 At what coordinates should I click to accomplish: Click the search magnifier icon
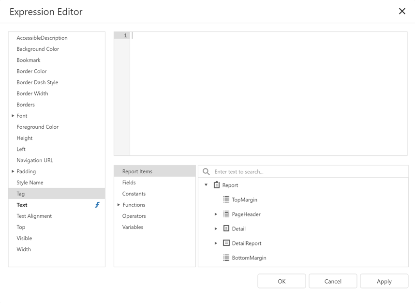click(206, 171)
